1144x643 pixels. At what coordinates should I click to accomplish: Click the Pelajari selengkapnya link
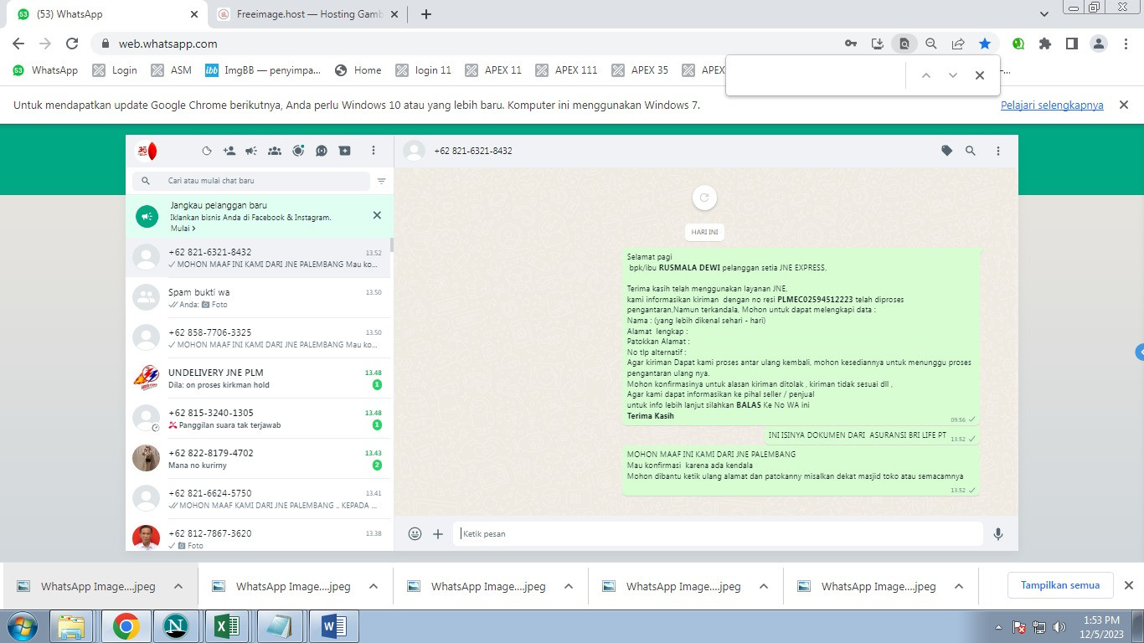[x=1052, y=105]
